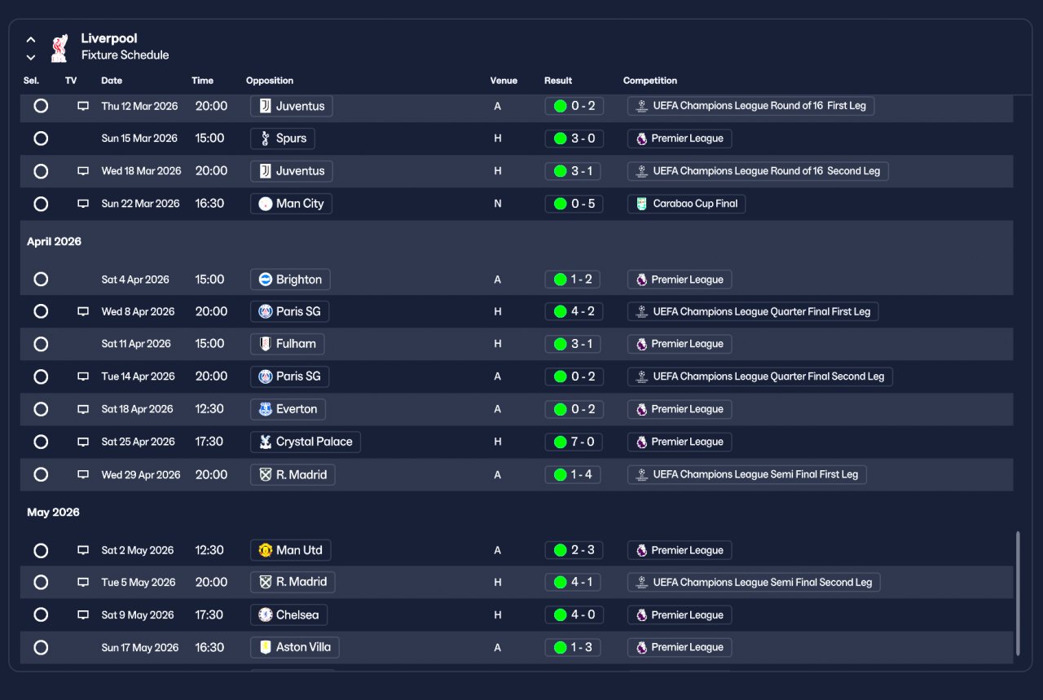Viewport: 1043px width, 700px height.
Task: Select the Everton fixture radio button
Action: tap(41, 409)
